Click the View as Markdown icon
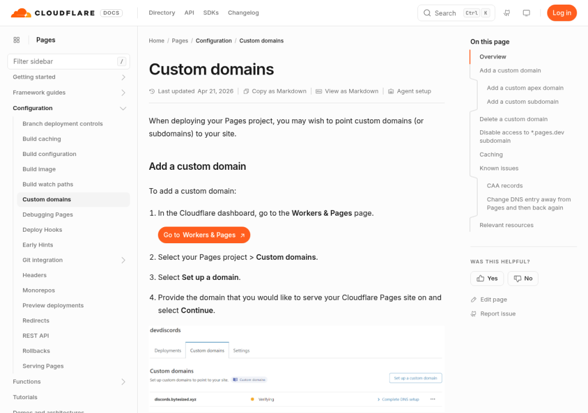 click(x=319, y=91)
